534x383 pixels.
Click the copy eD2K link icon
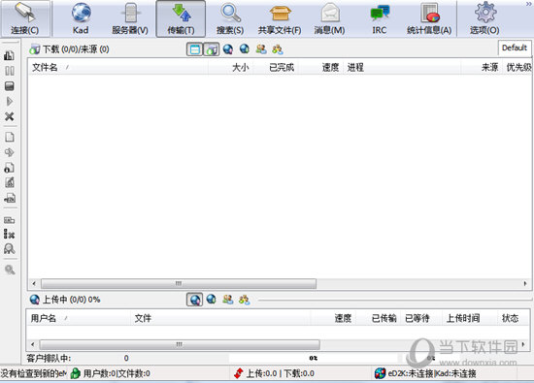tap(10, 198)
